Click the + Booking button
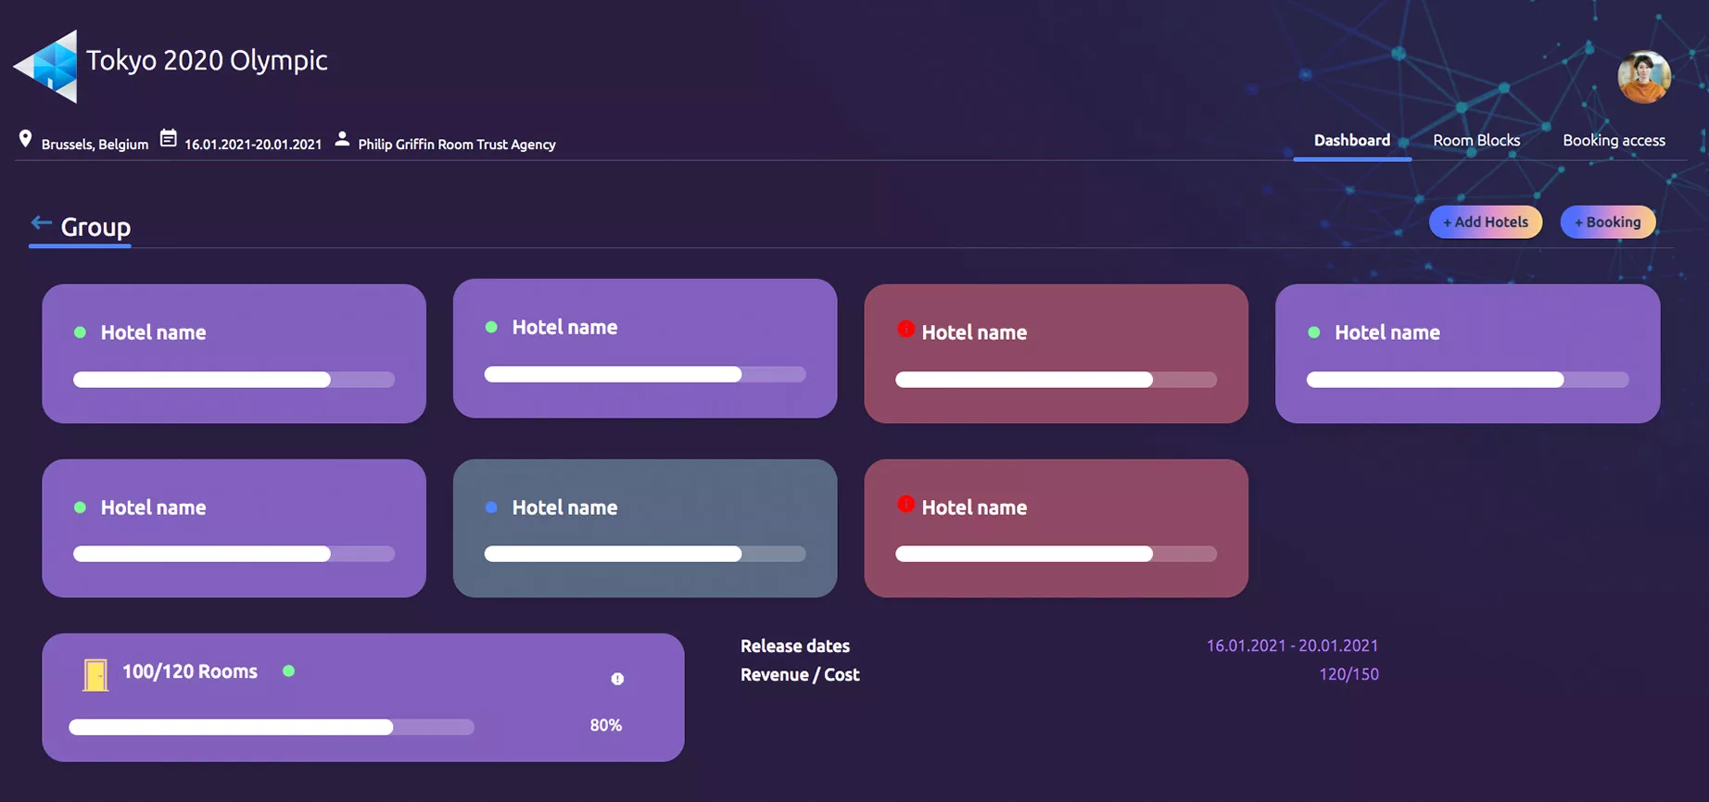The width and height of the screenshot is (1709, 802). pyautogui.click(x=1607, y=222)
